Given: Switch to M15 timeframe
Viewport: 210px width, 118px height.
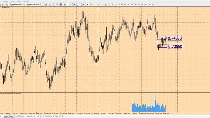Looking at the screenshot, I should click(x=132, y=5).
